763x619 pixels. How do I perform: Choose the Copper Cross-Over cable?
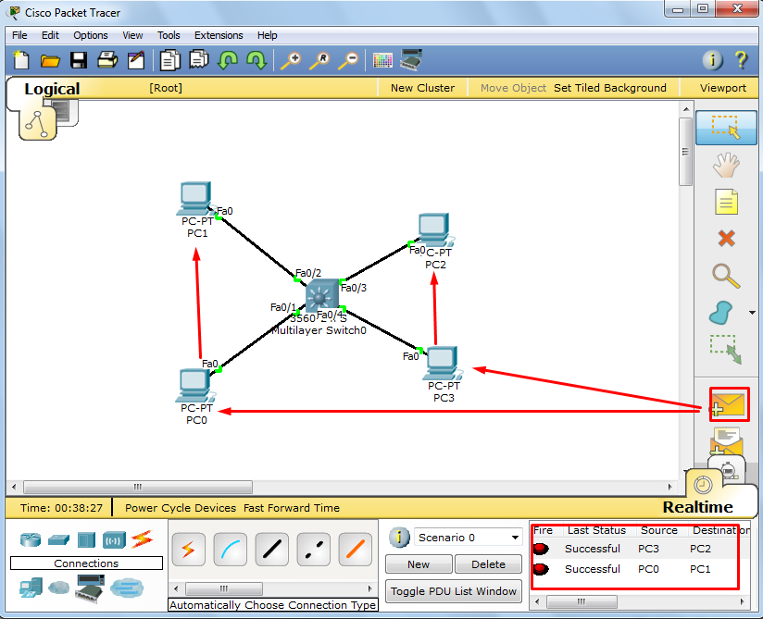click(x=313, y=550)
